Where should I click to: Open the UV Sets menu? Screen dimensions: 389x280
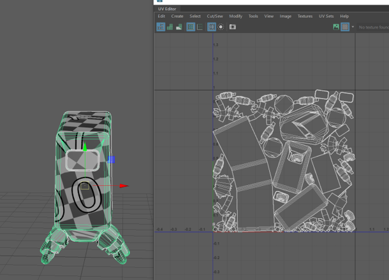[x=326, y=16]
